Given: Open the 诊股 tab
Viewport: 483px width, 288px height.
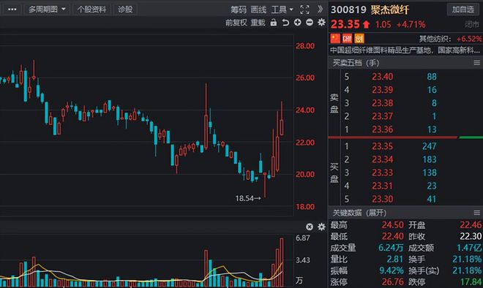Looking at the screenshot, I should click(125, 10).
